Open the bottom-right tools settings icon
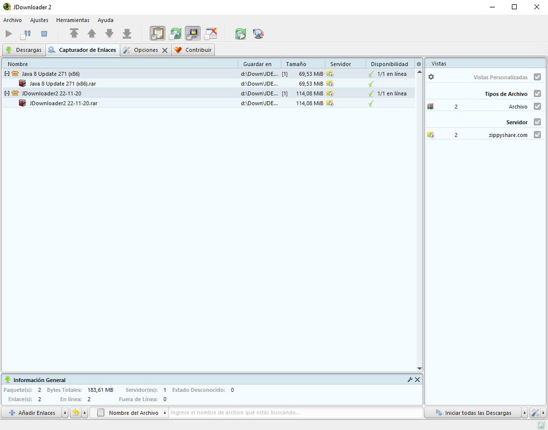 click(535, 413)
